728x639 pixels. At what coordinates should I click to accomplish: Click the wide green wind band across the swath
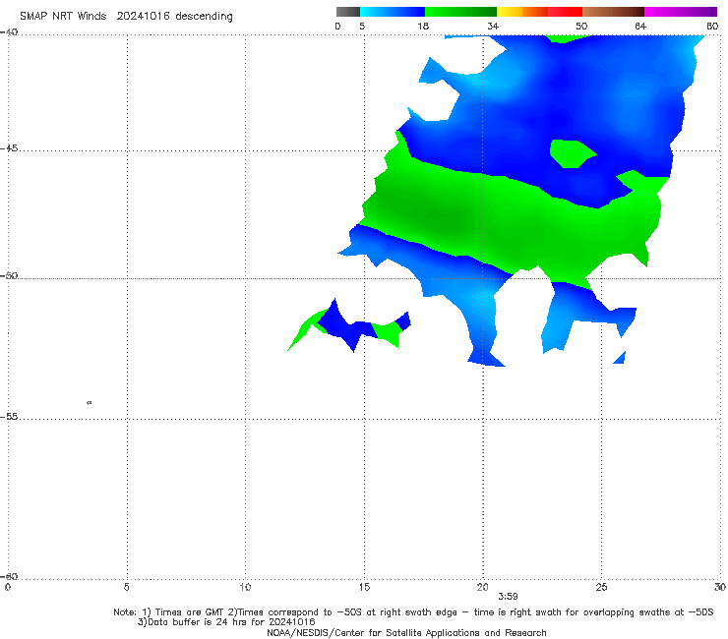tap(511, 218)
